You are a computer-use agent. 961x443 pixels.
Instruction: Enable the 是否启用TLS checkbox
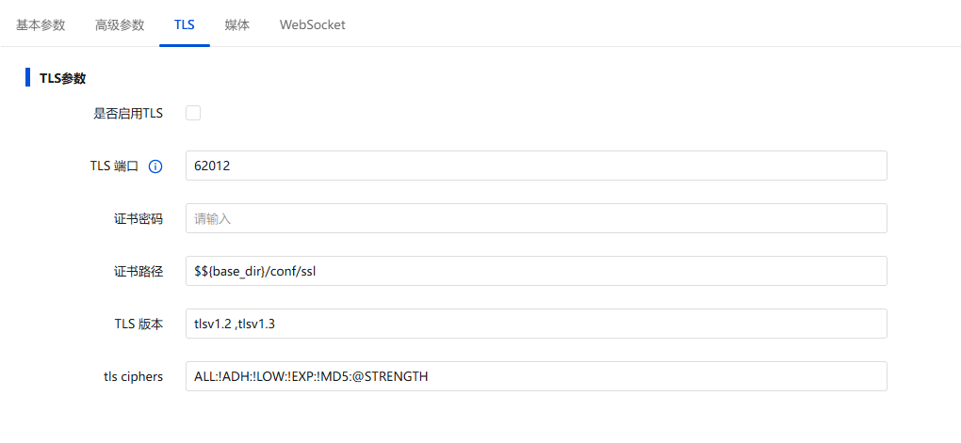(193, 114)
